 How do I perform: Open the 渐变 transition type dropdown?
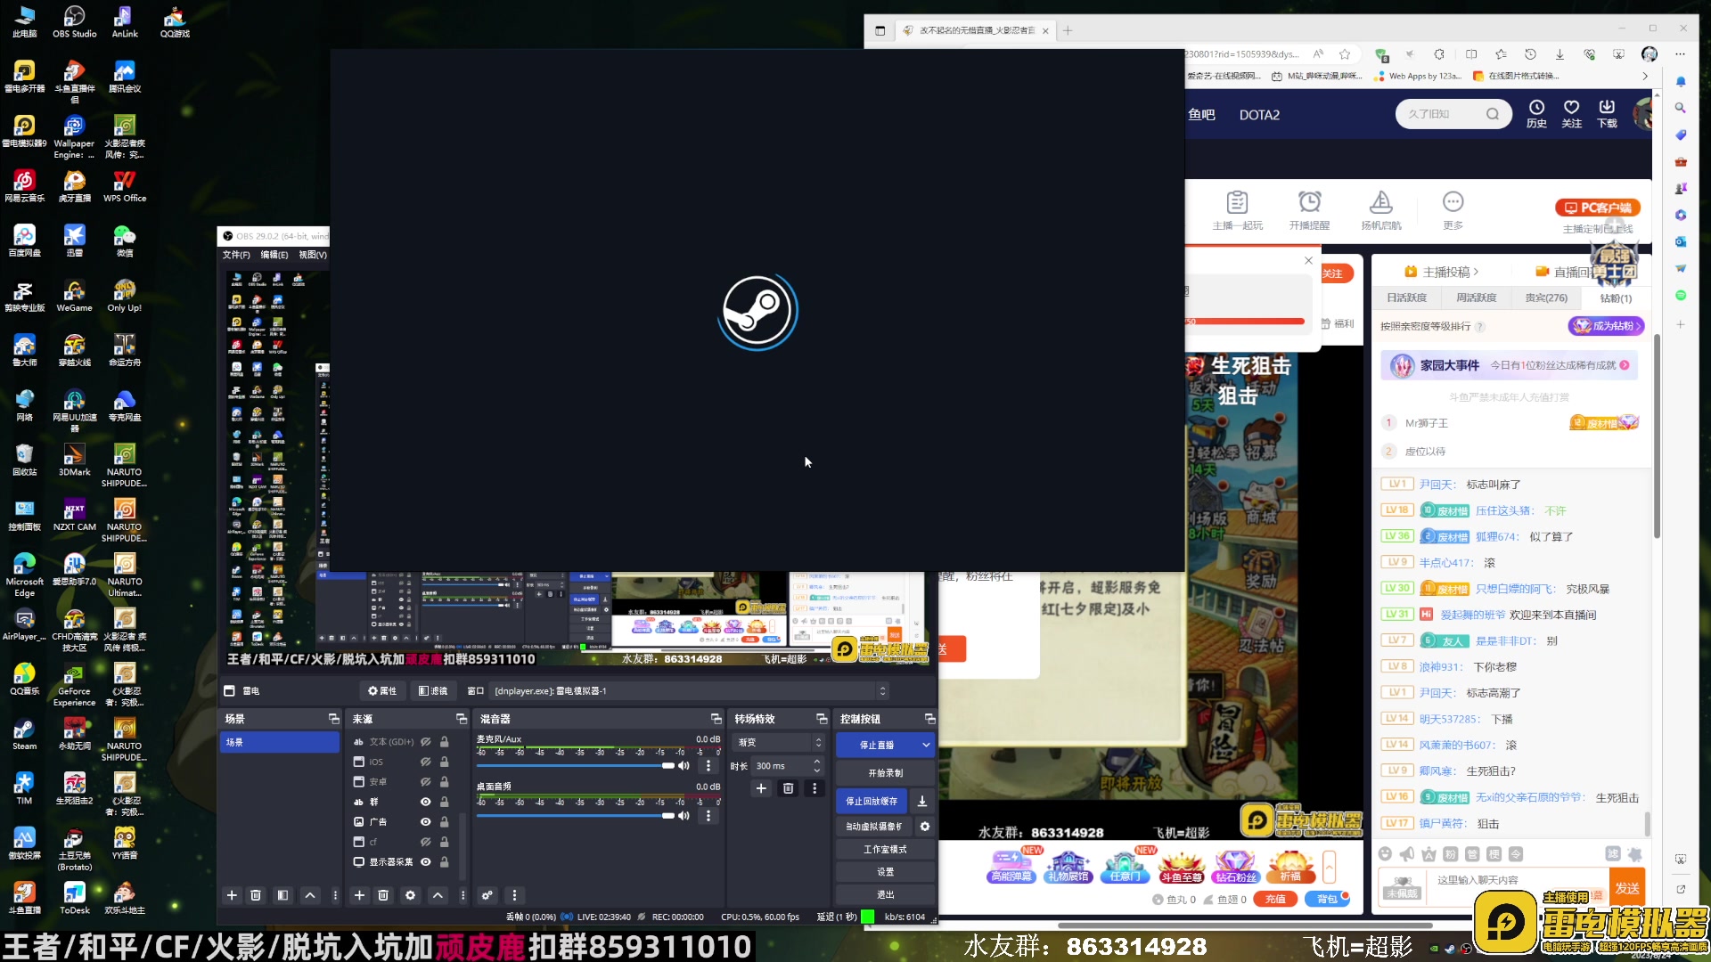(x=779, y=742)
